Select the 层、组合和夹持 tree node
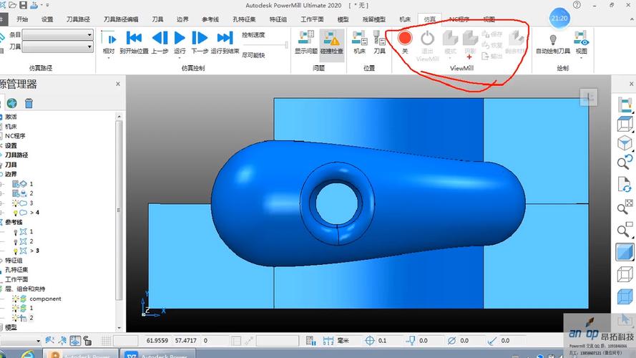This screenshot has height=358, width=636. [24, 289]
